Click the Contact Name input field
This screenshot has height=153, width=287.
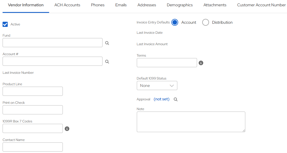[x=33, y=147]
